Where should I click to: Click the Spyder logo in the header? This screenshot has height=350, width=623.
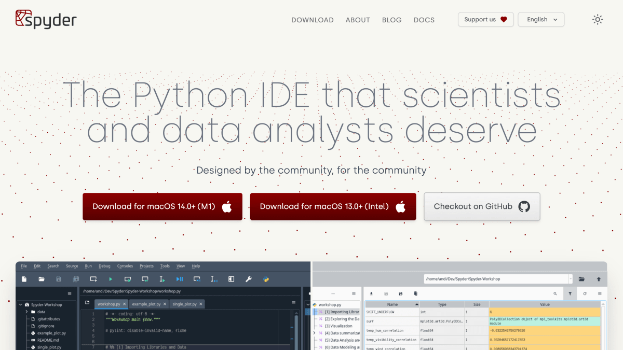point(46,19)
